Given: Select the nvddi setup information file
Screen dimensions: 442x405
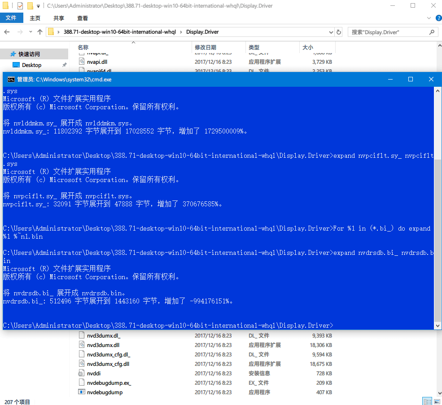Looking at the screenshot, I should click(x=94, y=374).
